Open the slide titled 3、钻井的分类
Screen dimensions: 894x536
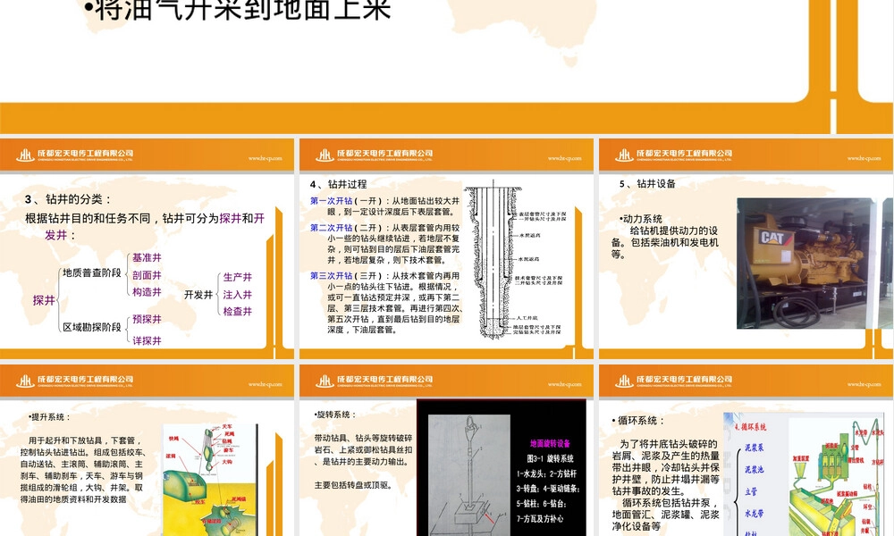[148, 248]
